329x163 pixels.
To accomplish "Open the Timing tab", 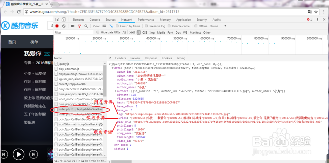I will [x=181, y=58].
